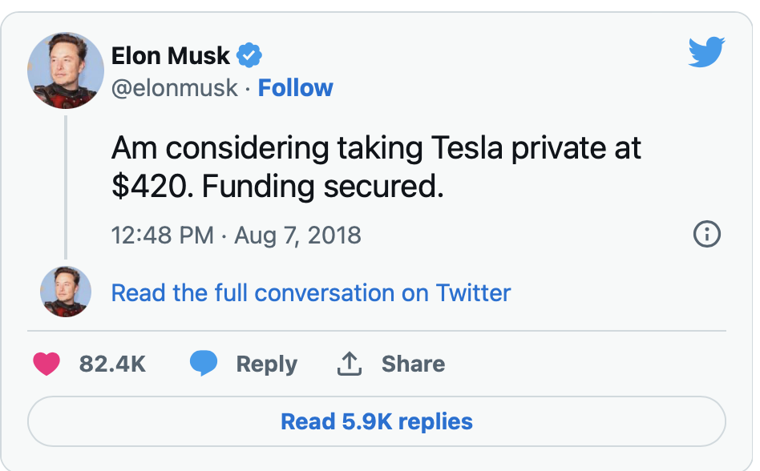Read the full conversation on Twitter
The height and width of the screenshot is (471, 760).
point(310,292)
